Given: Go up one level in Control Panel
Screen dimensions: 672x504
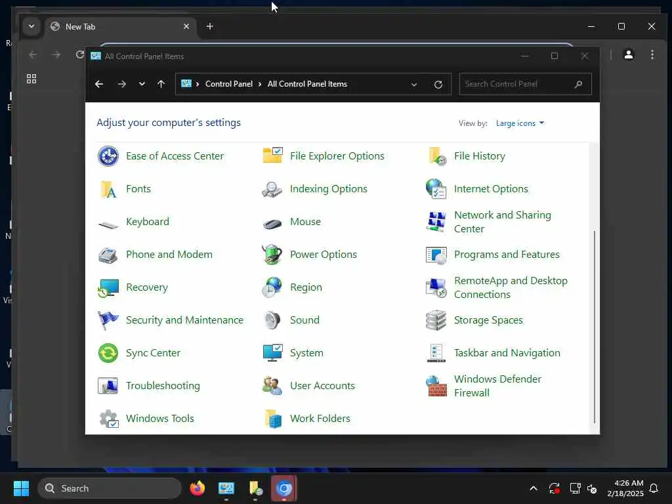Looking at the screenshot, I should tap(161, 84).
